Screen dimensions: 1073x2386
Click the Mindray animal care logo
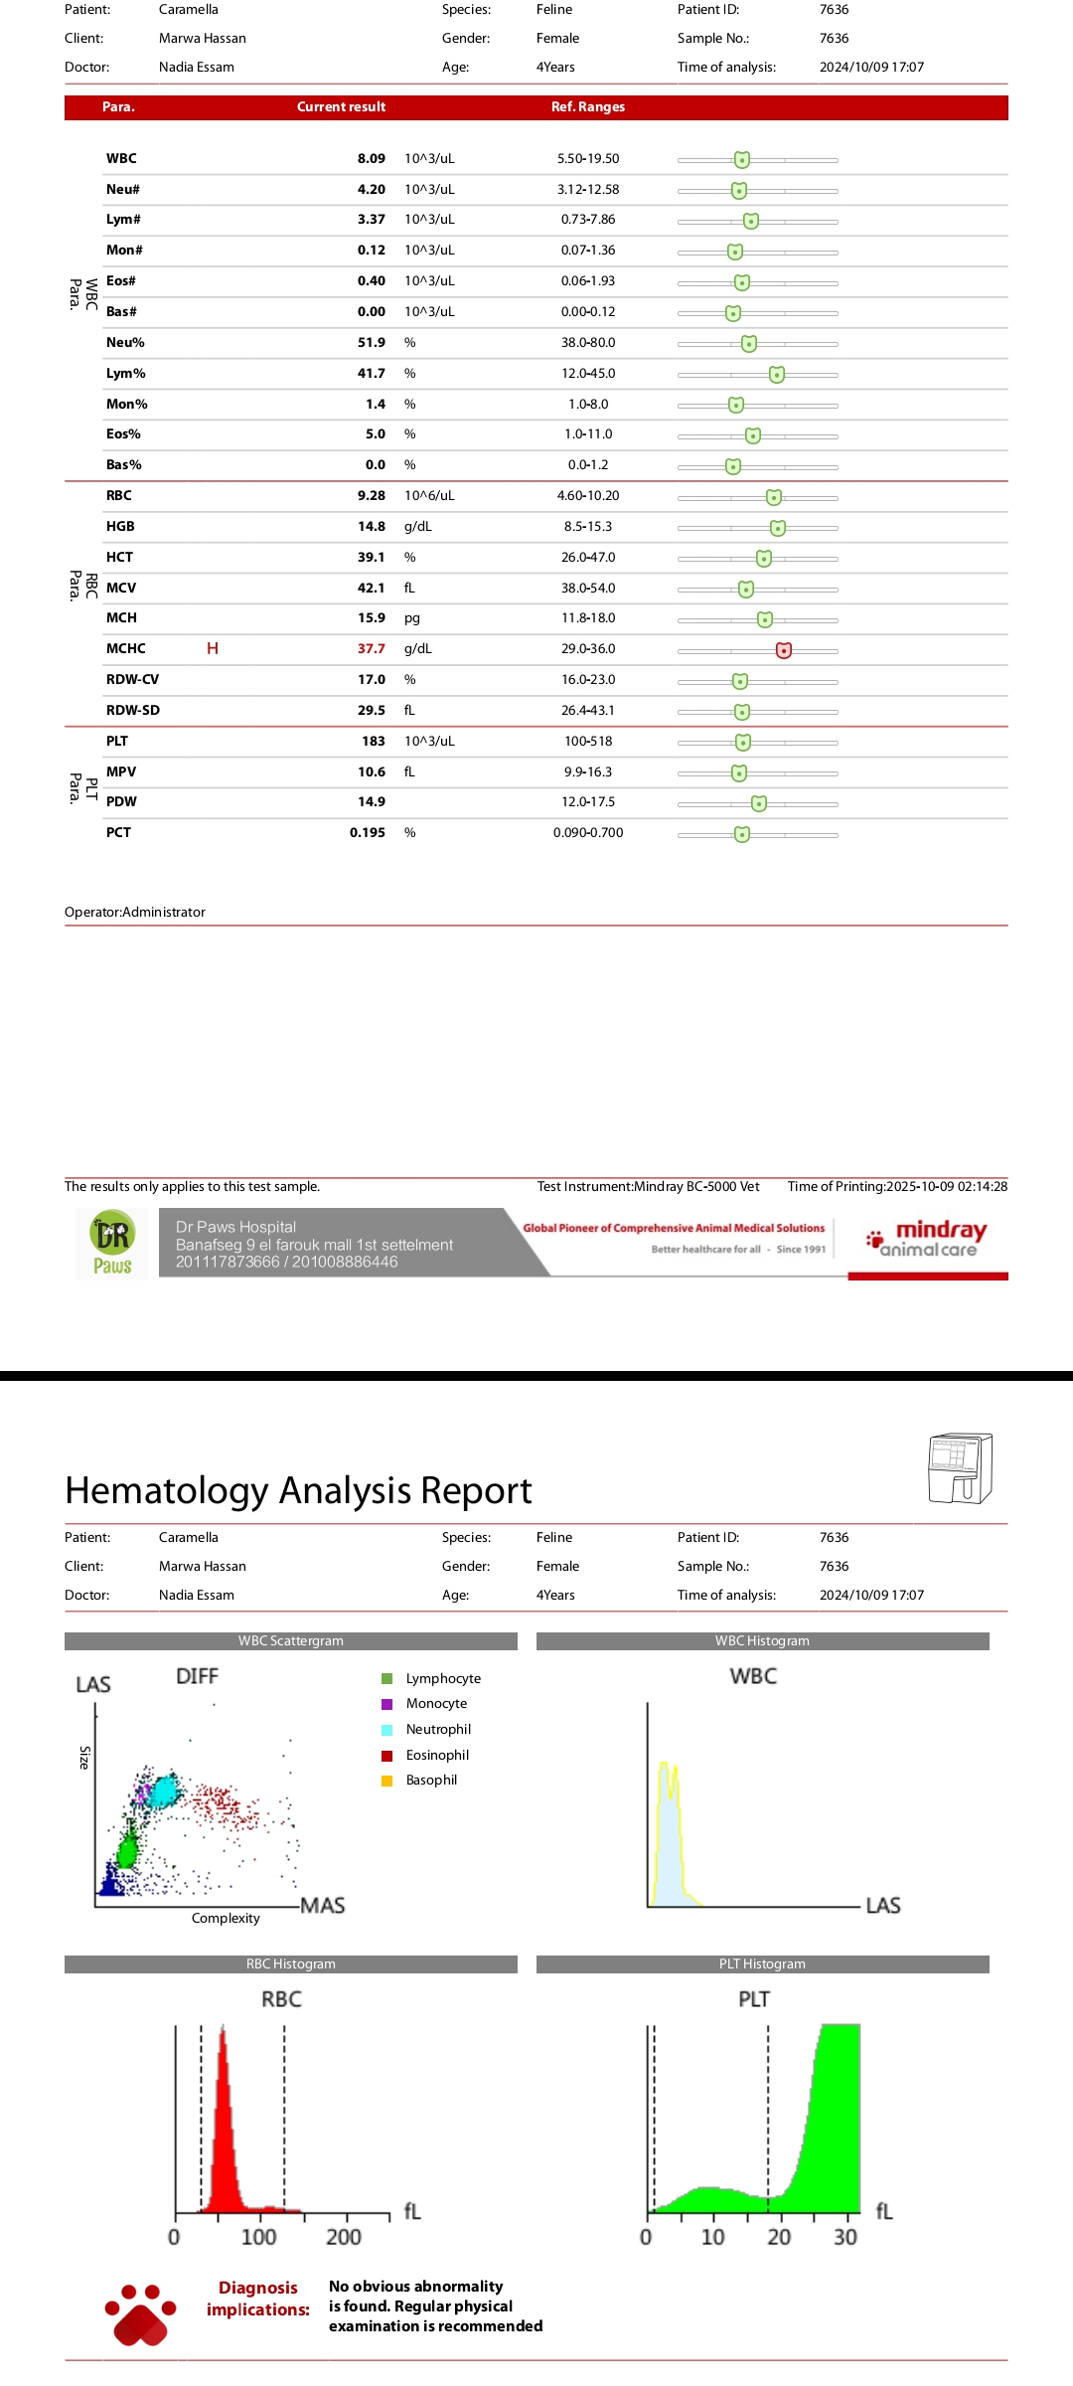pos(927,1239)
